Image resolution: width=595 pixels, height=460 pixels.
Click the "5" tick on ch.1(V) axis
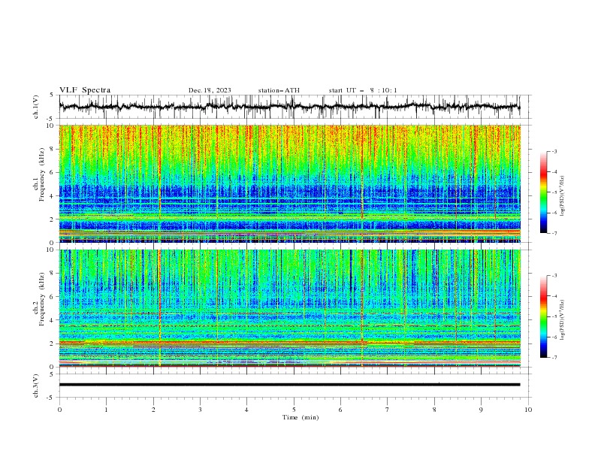tap(52, 95)
